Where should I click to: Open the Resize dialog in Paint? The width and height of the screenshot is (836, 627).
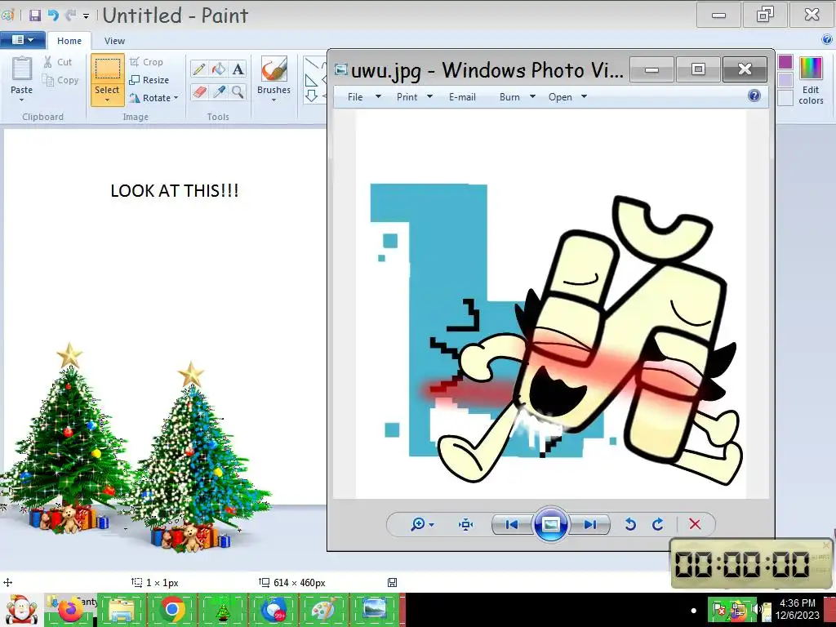(149, 80)
